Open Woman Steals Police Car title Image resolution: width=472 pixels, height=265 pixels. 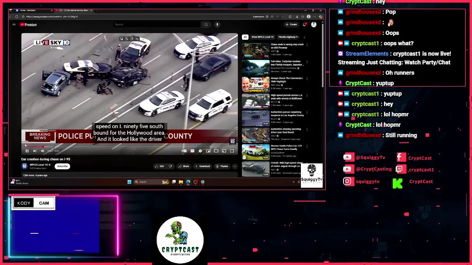coord(287,148)
